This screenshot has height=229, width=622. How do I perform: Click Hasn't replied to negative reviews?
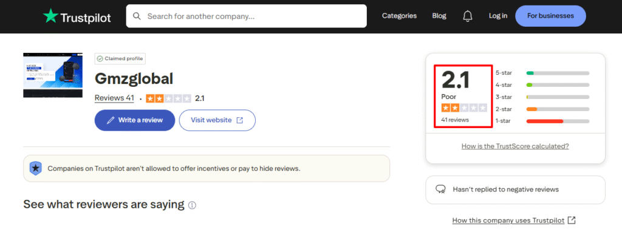pos(506,190)
